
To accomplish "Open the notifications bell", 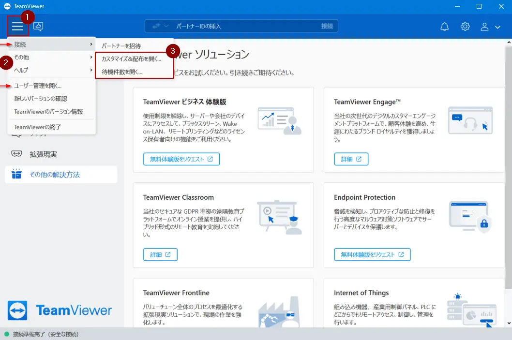I will 444,27.
